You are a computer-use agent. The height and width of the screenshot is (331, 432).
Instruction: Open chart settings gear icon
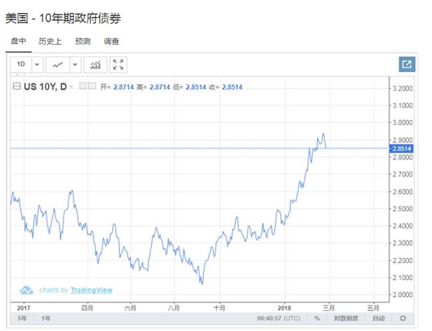[403, 319]
